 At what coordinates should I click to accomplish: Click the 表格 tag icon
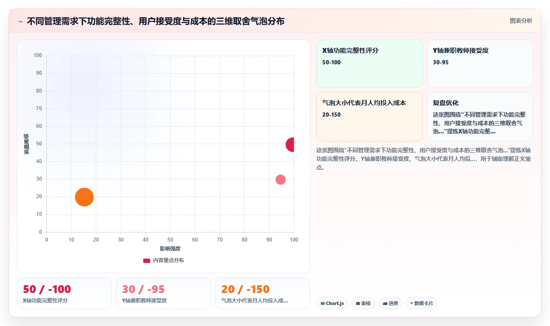357,303
